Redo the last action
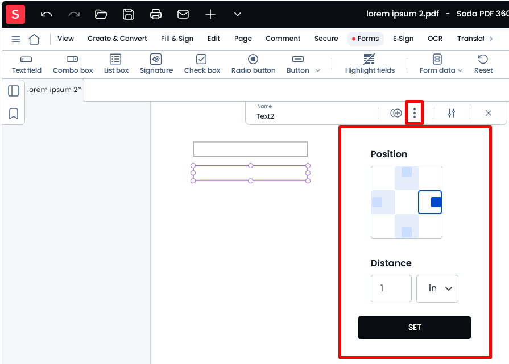Viewport: 509px width, 364px height. pyautogui.click(x=74, y=14)
